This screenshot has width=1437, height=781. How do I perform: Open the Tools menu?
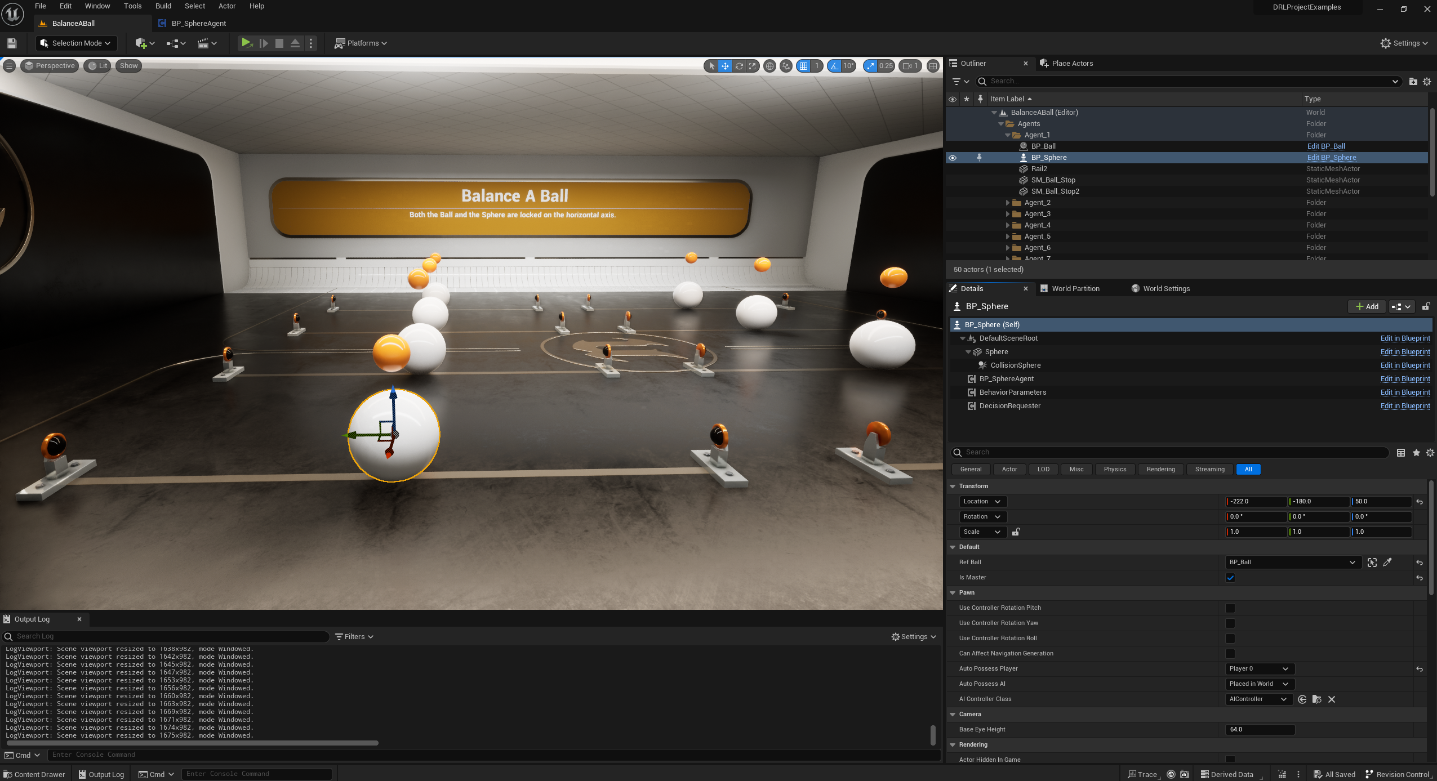(132, 6)
